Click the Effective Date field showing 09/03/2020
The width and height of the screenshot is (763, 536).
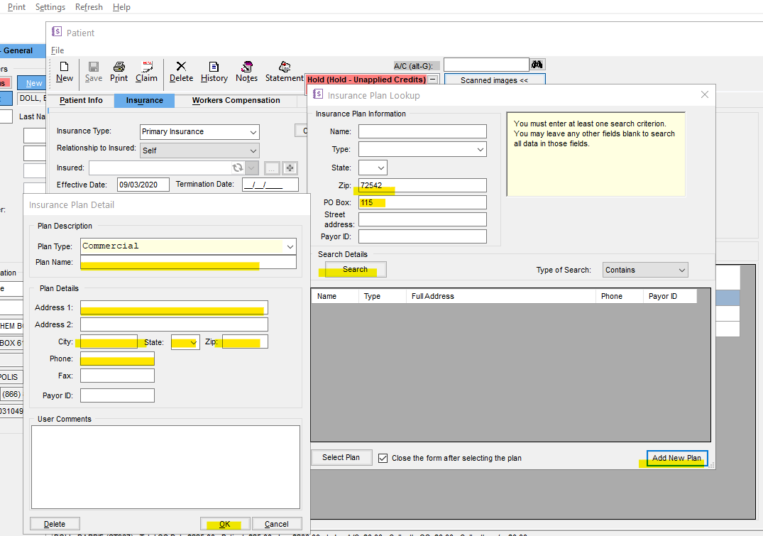coord(143,185)
